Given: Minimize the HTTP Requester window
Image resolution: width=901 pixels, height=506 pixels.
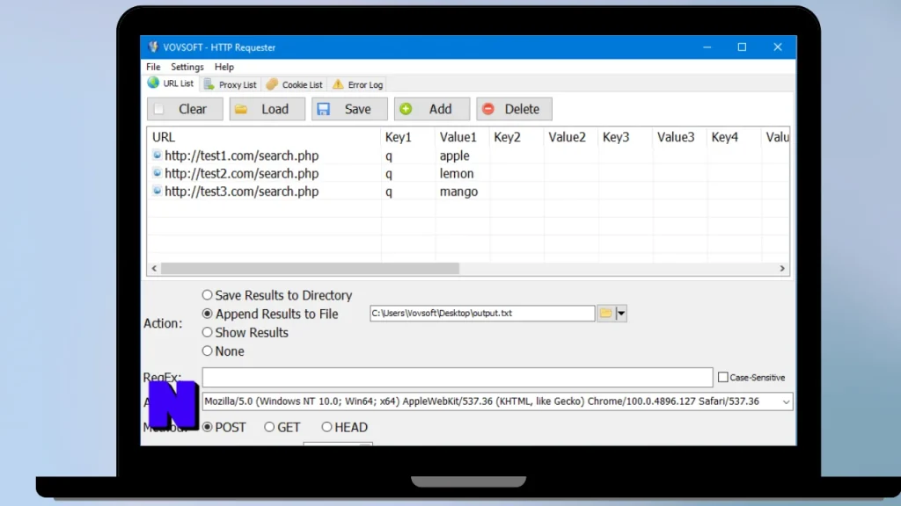Looking at the screenshot, I should pyautogui.click(x=707, y=47).
